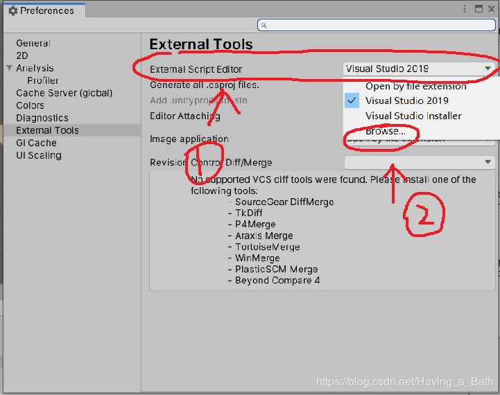Click PlasticSCM Merge in tools list
The image size is (500, 395).
[277, 269]
